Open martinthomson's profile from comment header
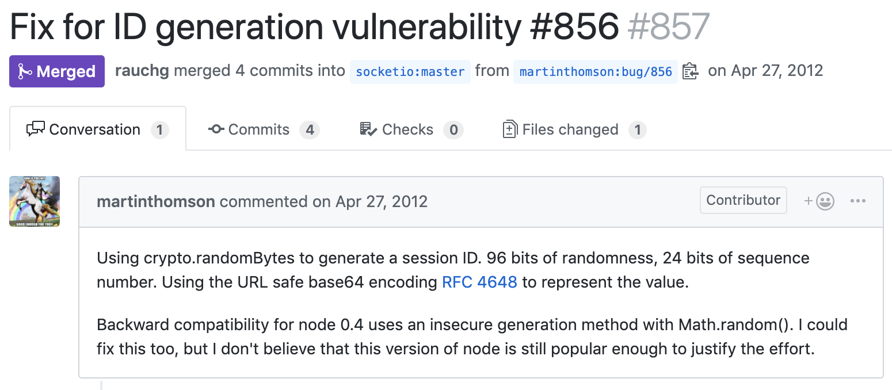Image resolution: width=892 pixels, height=390 pixels. (x=156, y=201)
